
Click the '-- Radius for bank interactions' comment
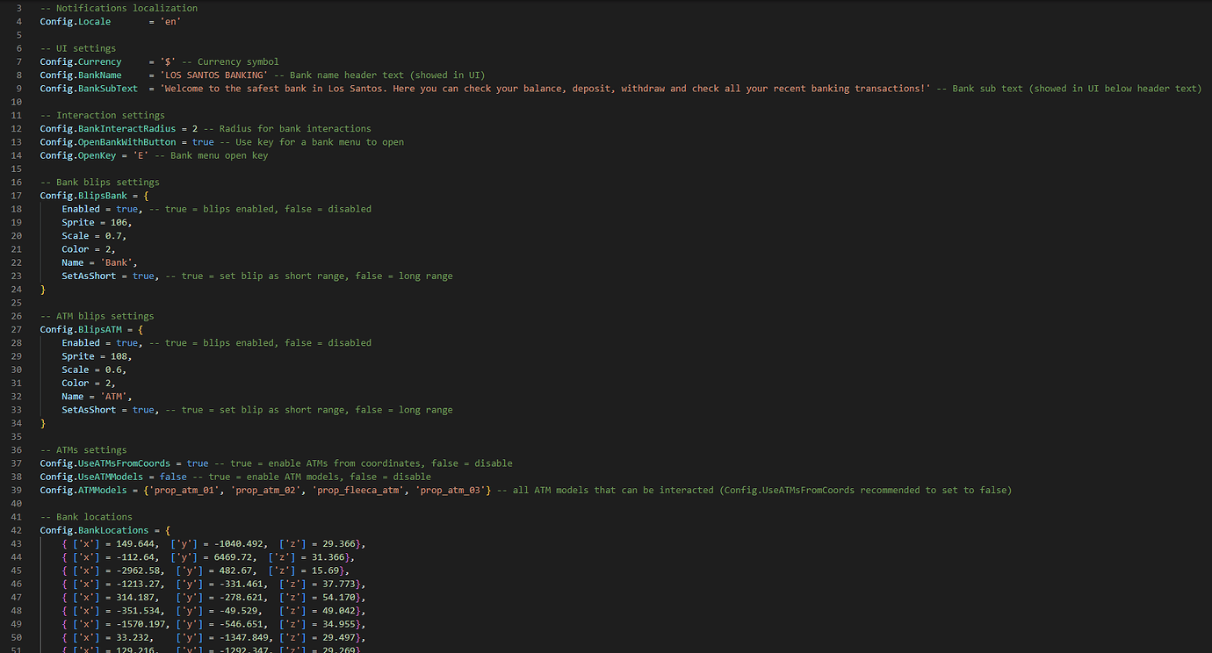pyautogui.click(x=287, y=128)
